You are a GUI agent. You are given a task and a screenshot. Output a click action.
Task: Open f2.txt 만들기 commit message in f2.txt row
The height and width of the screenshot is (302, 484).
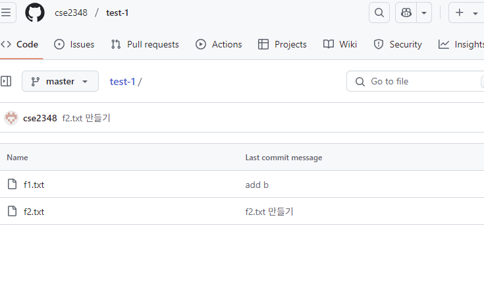(x=269, y=212)
